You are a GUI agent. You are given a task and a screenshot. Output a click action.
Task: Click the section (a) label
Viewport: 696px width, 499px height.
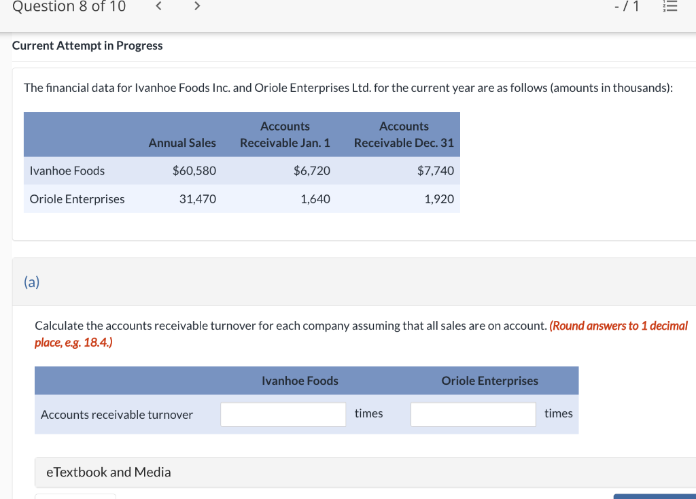tap(31, 281)
